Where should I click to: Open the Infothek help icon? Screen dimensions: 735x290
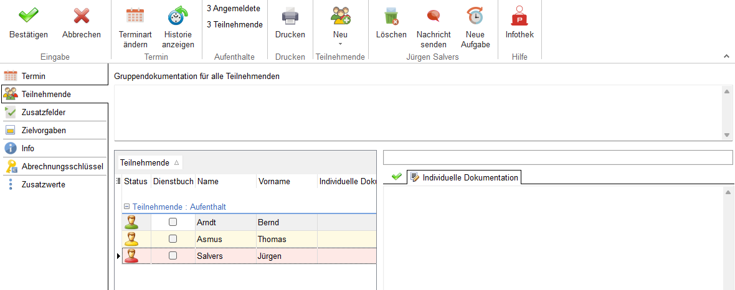(x=519, y=16)
